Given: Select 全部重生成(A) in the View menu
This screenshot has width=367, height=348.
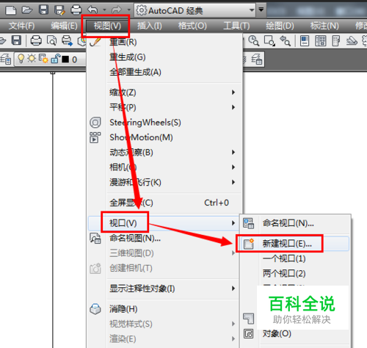Looking at the screenshot, I should pos(164,72).
